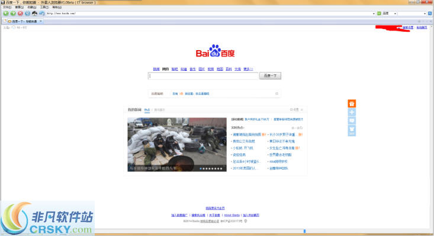Click the new tab page icon
The height and width of the screenshot is (236, 434).
(4, 21)
